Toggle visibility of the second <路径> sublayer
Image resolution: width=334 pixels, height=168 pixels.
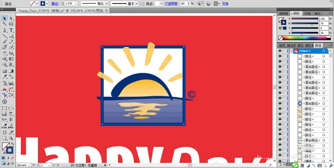click(x=280, y=61)
